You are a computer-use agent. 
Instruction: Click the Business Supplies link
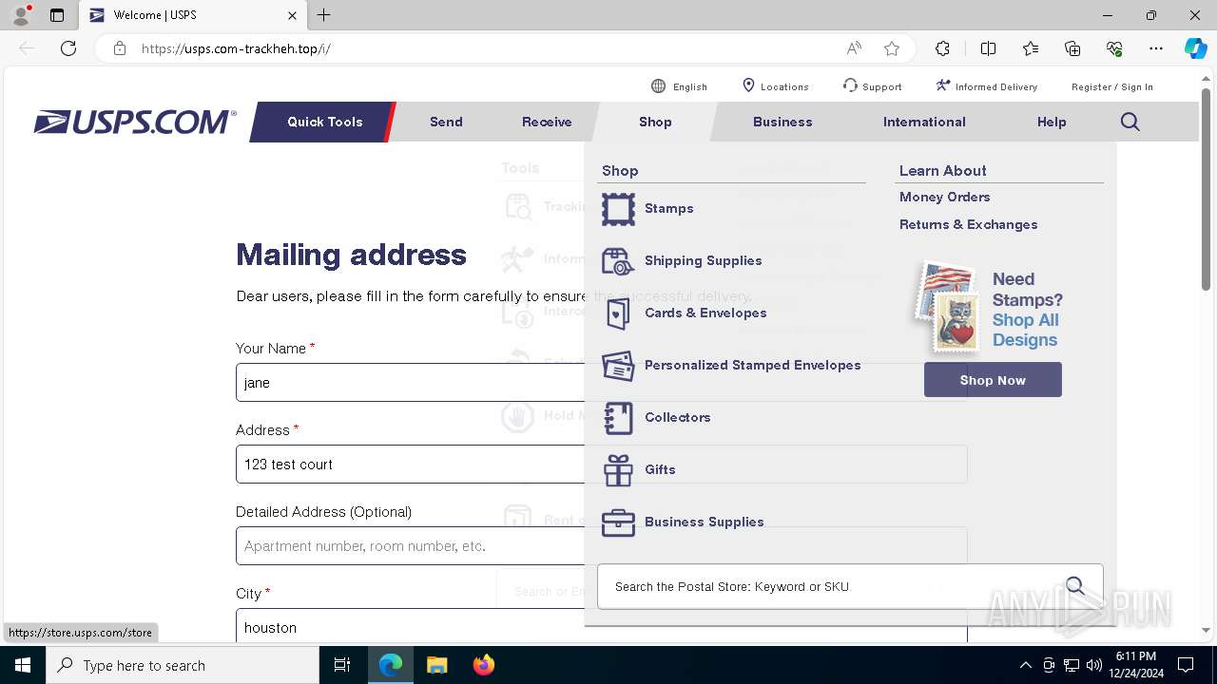click(x=704, y=522)
